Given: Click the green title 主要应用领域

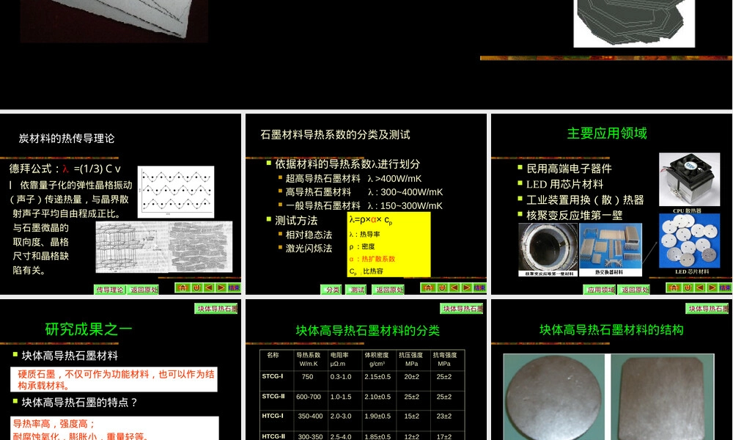Looking at the screenshot, I should [x=607, y=133].
